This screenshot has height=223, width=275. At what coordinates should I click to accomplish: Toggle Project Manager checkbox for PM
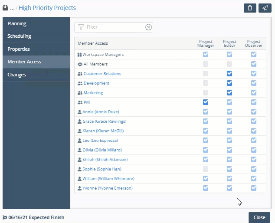coord(206,102)
